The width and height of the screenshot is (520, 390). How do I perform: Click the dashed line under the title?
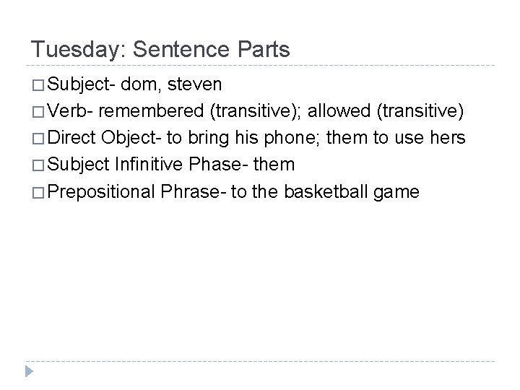(x=260, y=66)
